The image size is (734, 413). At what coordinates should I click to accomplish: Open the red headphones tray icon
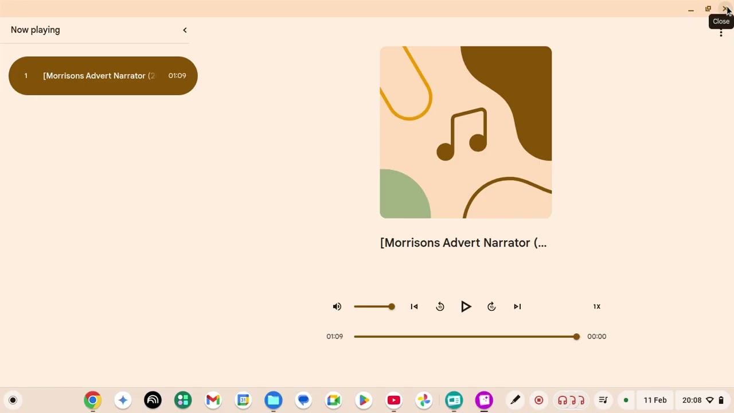tap(571, 400)
